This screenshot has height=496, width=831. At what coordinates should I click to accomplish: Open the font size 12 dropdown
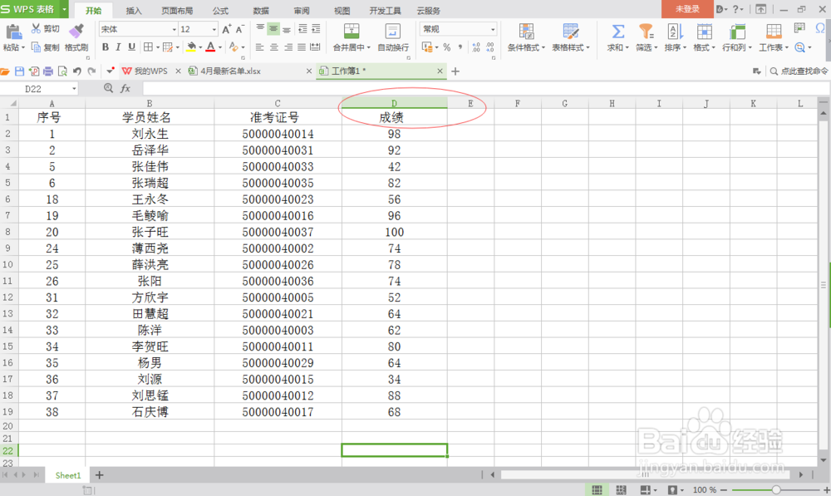click(x=214, y=29)
